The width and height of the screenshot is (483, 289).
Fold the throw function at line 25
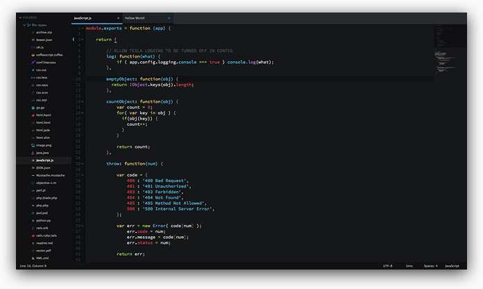pos(83,164)
